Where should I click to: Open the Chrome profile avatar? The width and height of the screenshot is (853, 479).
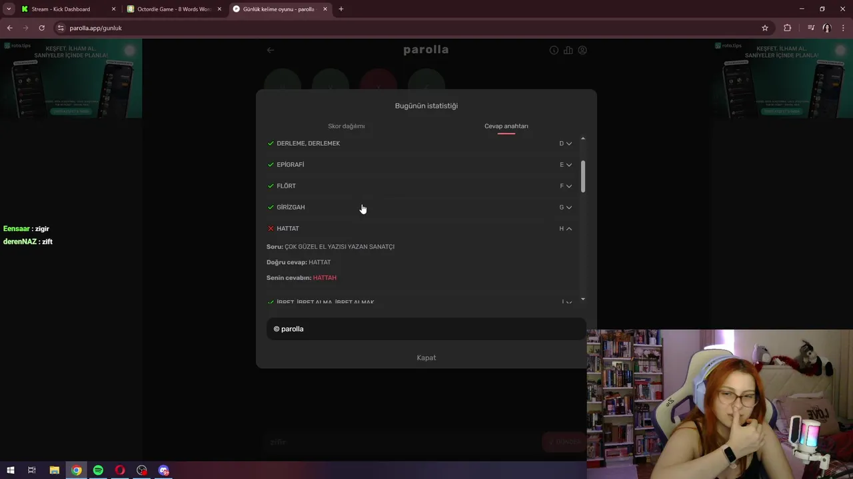coord(827,28)
